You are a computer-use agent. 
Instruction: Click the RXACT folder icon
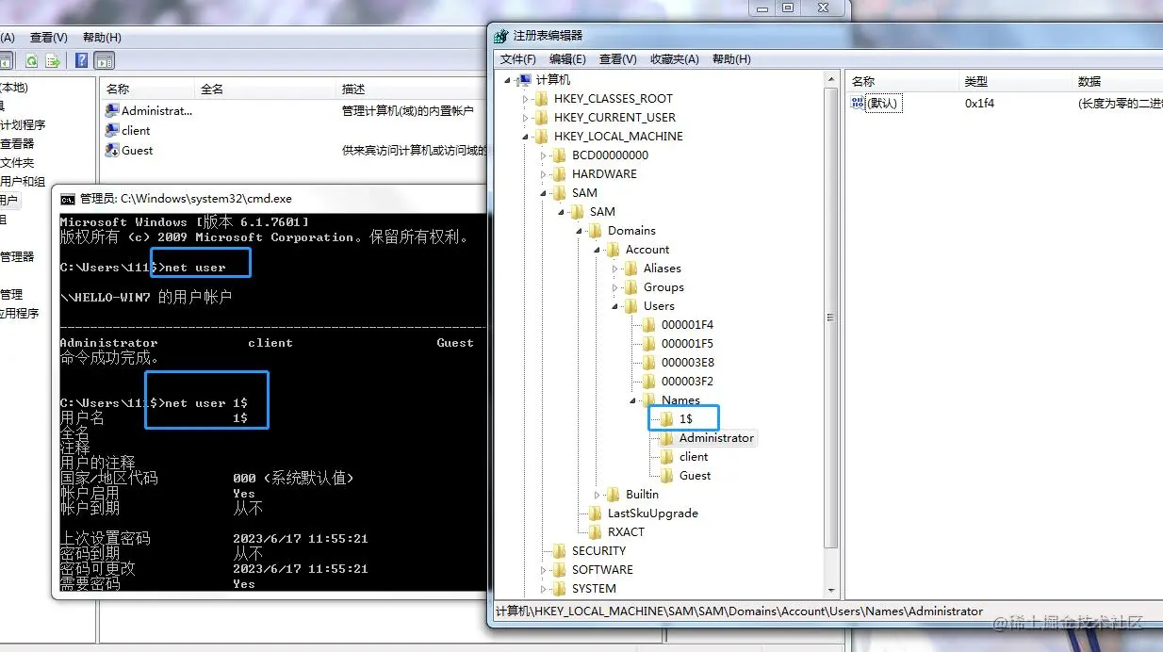596,532
